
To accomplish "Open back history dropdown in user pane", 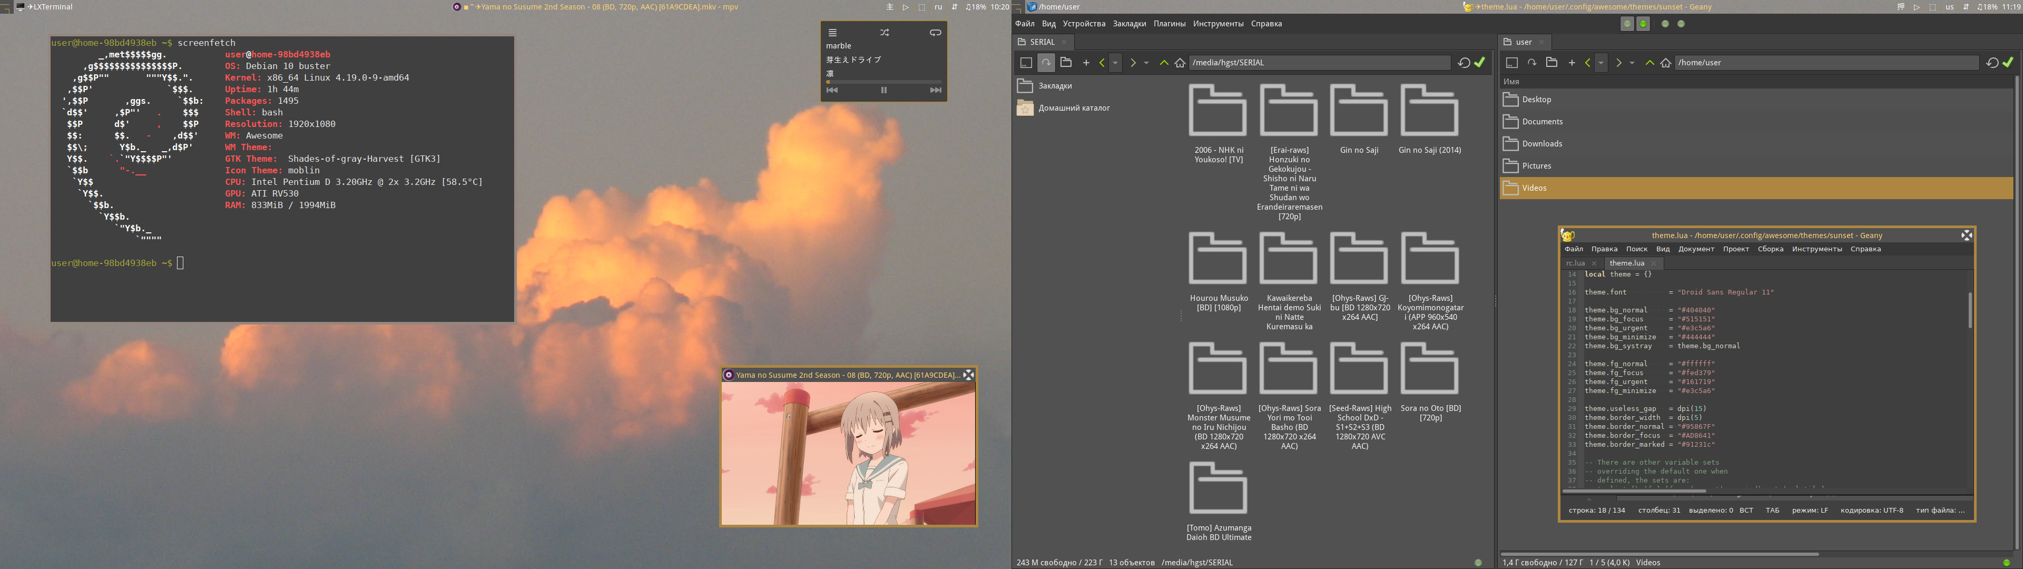I will tap(1600, 63).
